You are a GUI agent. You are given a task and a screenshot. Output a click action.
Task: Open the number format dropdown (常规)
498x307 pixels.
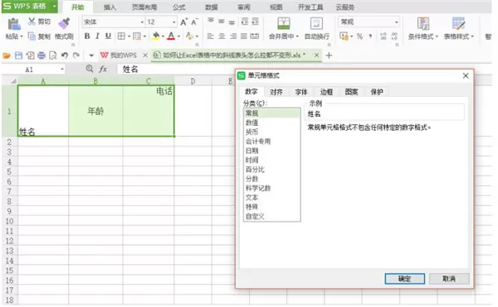click(397, 22)
